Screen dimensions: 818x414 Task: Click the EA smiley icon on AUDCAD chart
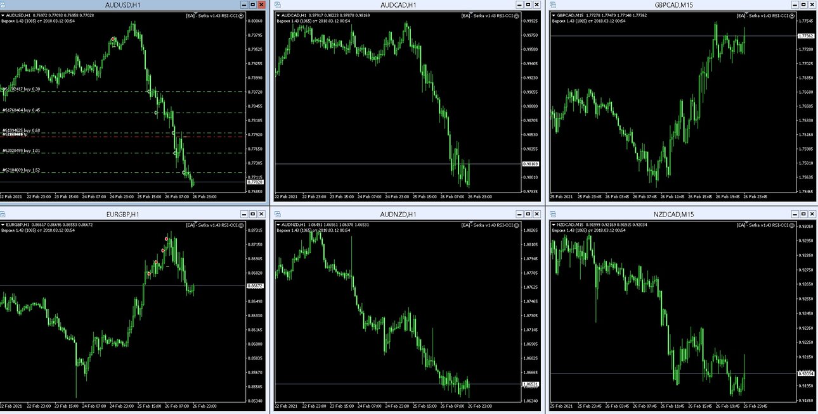point(516,15)
